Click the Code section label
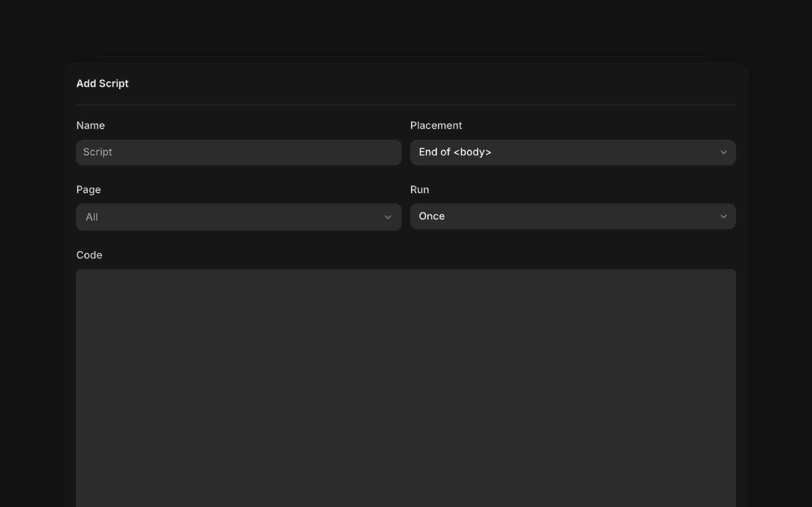 tap(89, 255)
